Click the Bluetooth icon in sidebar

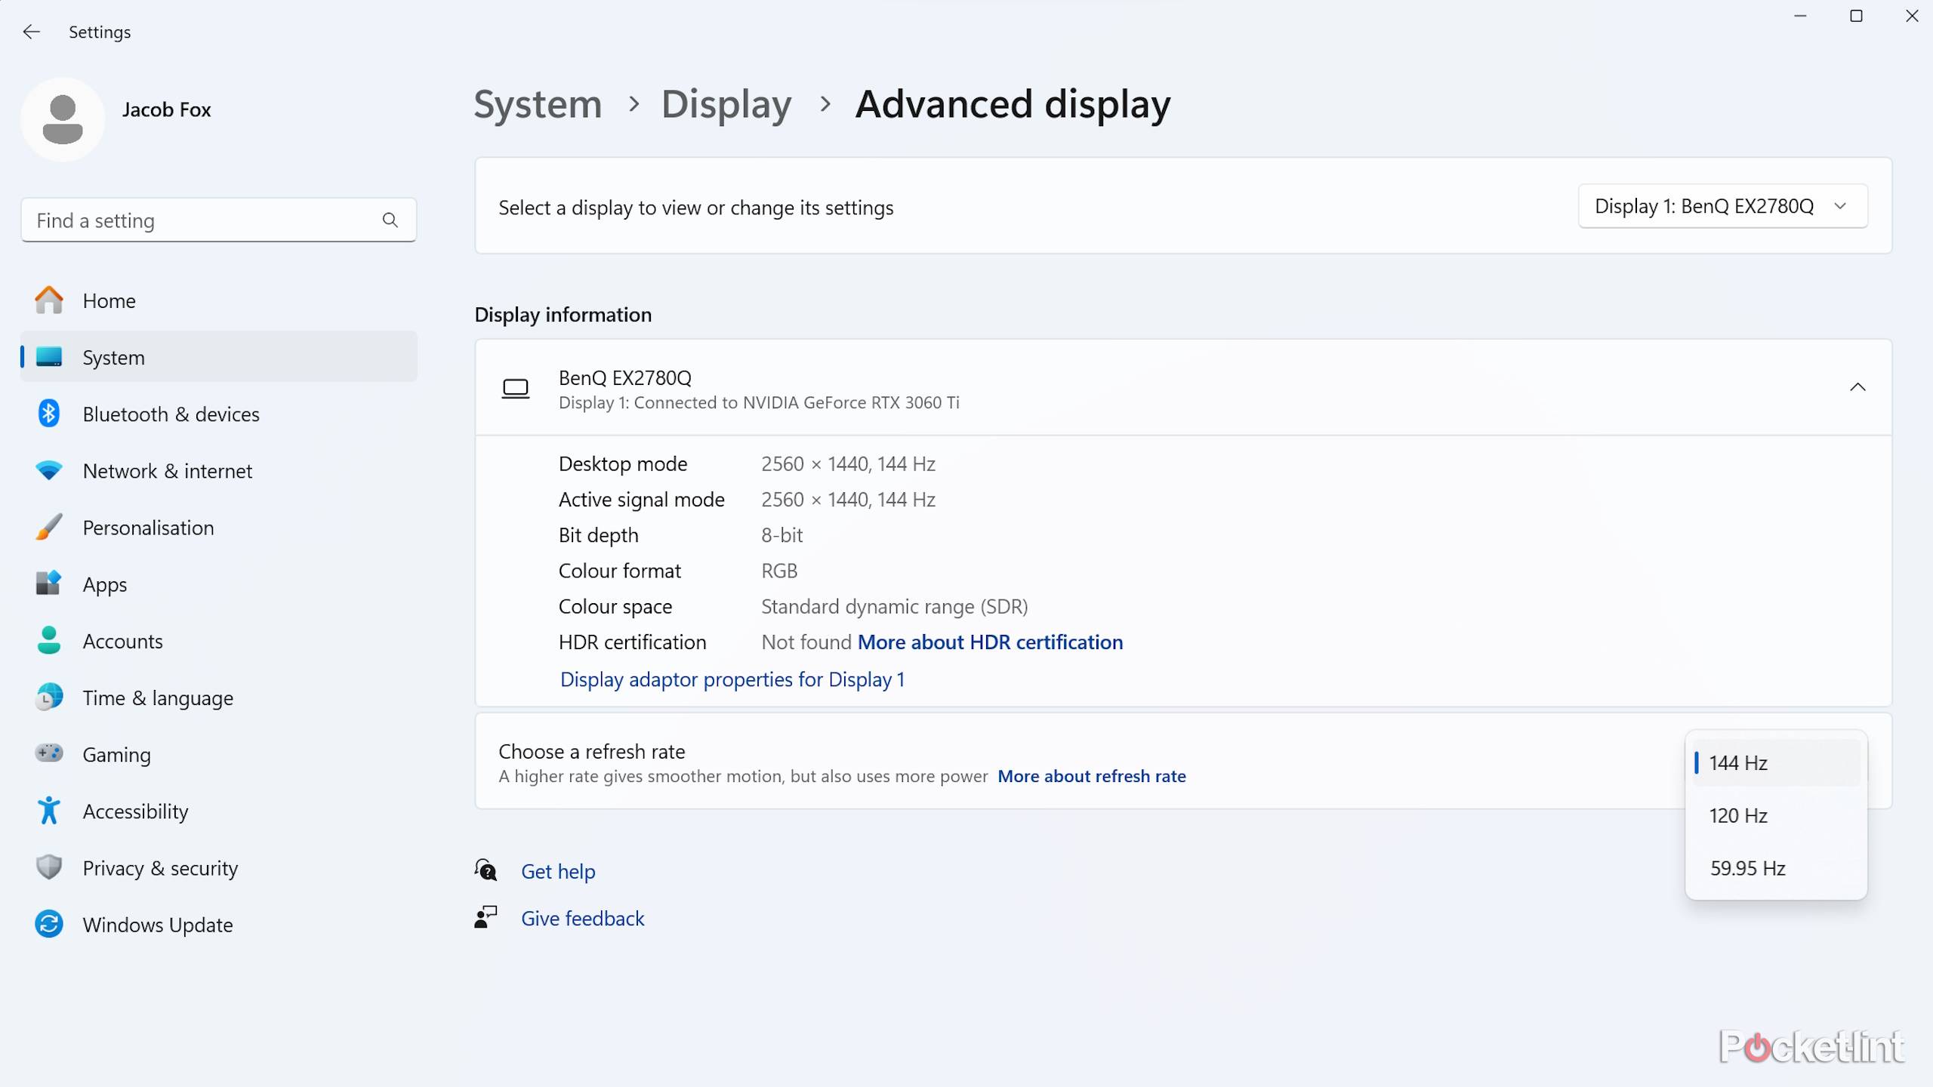(49, 414)
